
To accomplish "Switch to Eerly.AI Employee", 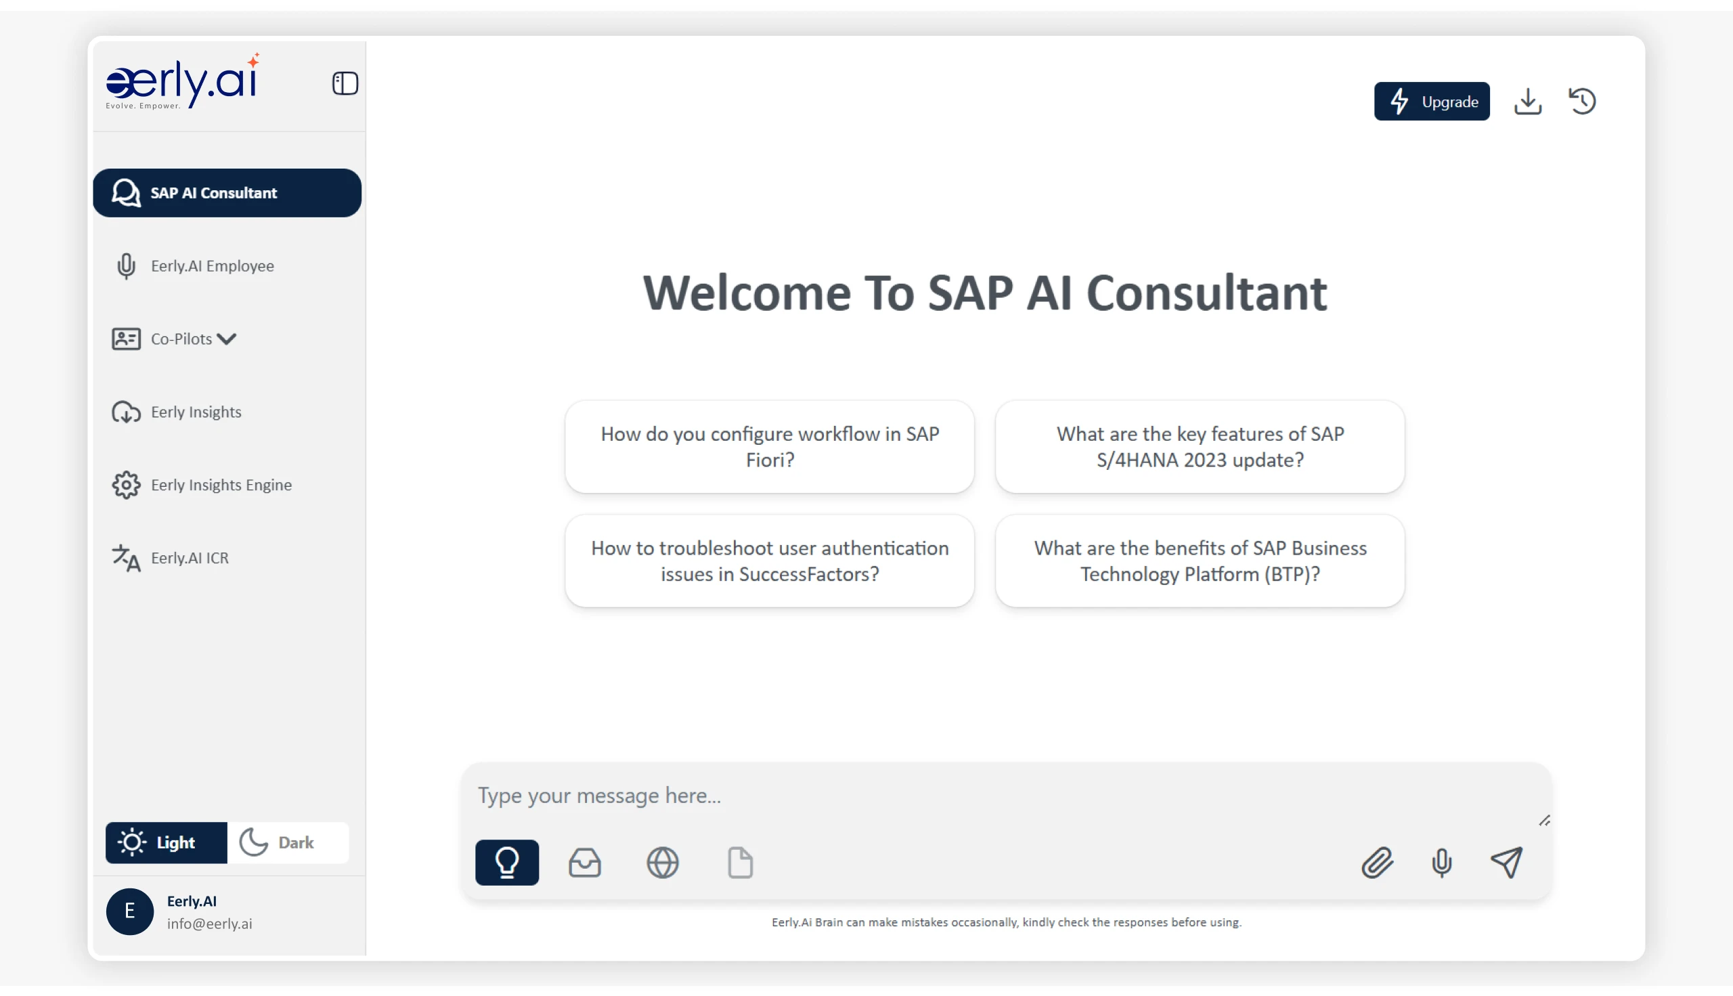I will coord(212,266).
